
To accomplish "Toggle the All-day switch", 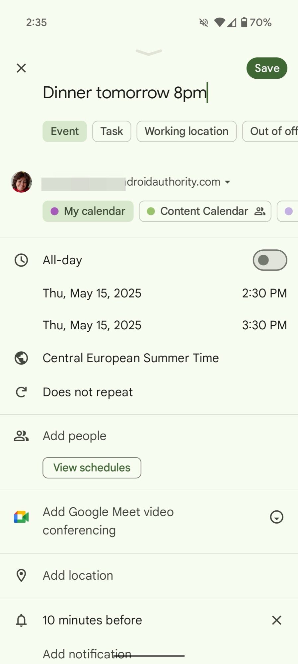I will 270,260.
